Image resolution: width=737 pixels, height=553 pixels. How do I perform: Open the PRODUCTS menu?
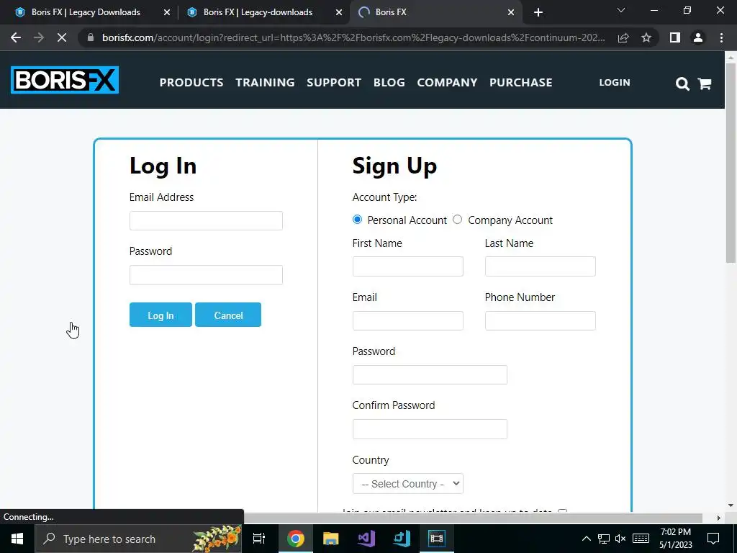tap(191, 82)
